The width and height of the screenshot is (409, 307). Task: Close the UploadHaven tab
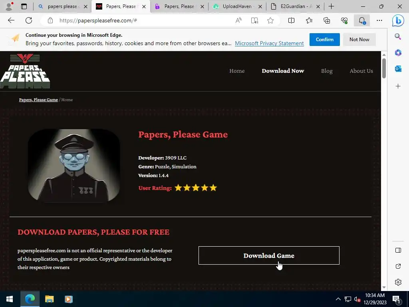coord(260,6)
